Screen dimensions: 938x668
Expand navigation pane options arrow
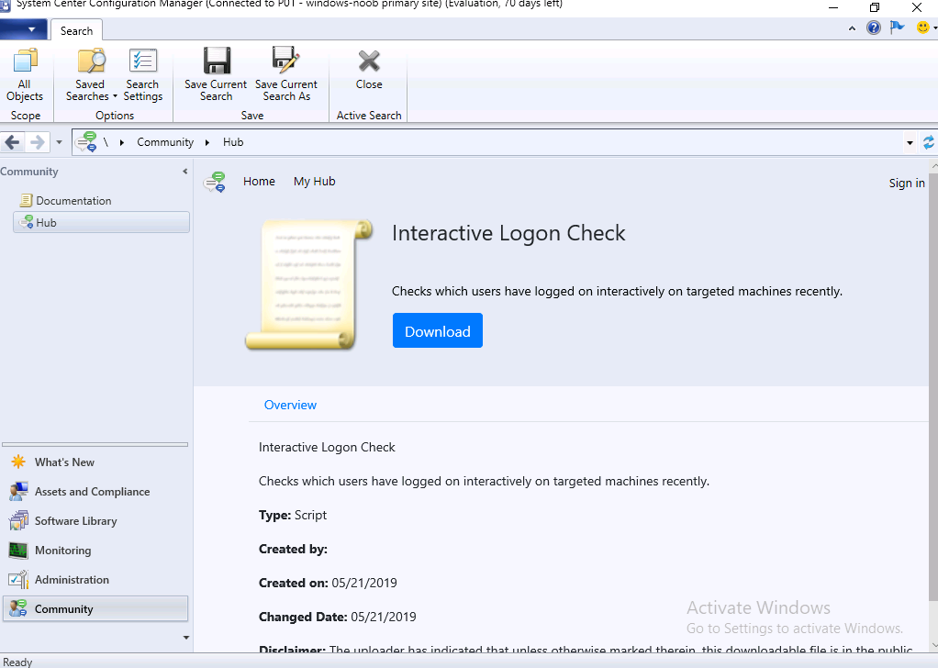(x=186, y=638)
